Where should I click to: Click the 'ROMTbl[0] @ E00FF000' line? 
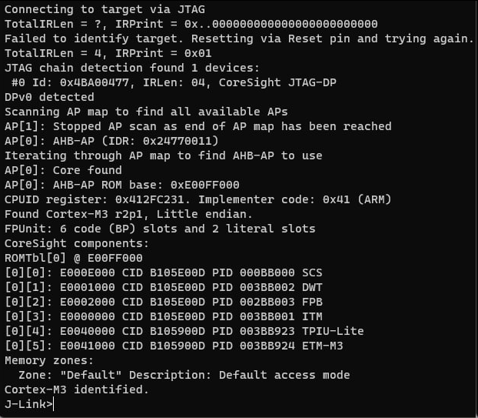click(75, 258)
